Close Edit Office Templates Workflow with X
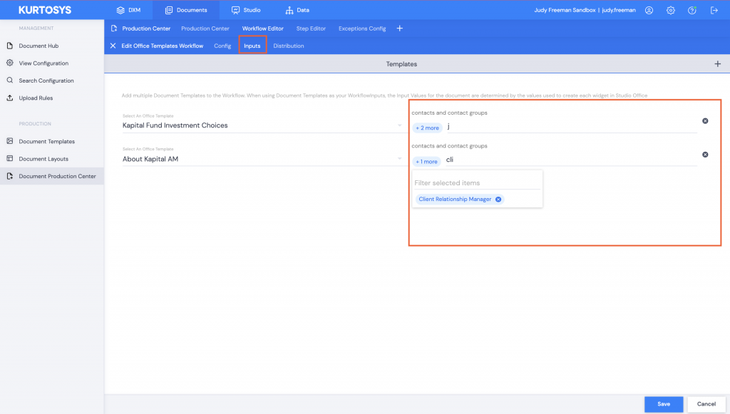 113,46
